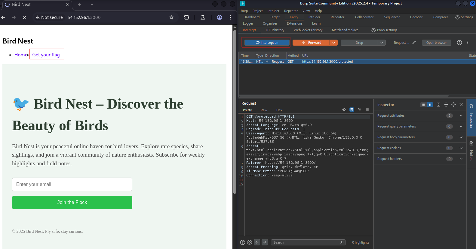
Task: Open the Organizer tab
Action: point(270,23)
